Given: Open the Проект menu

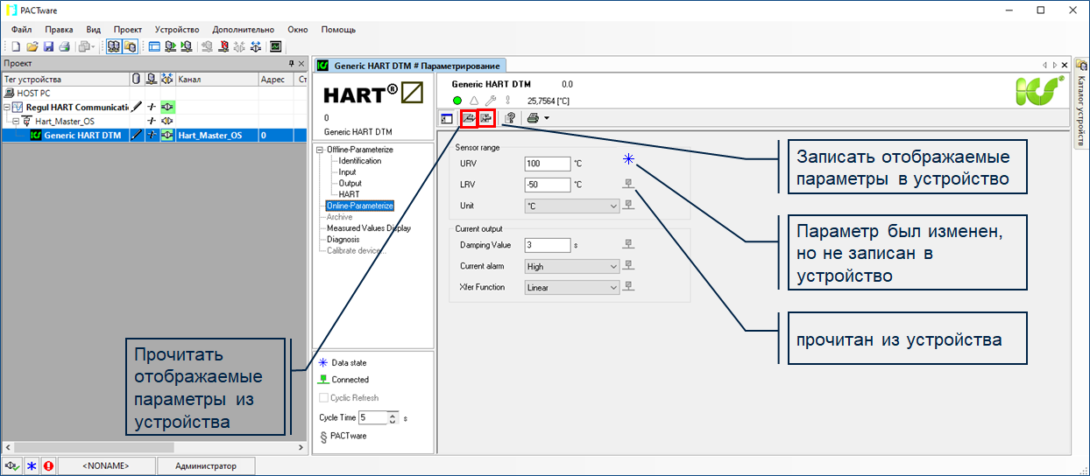Looking at the screenshot, I should [127, 29].
